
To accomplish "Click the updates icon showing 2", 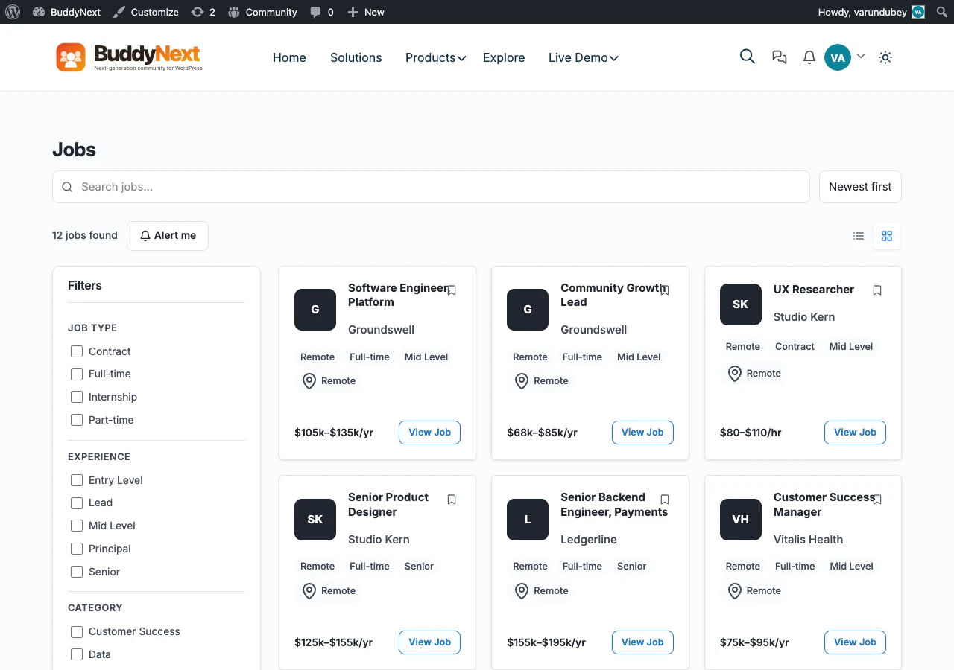I will click(203, 12).
